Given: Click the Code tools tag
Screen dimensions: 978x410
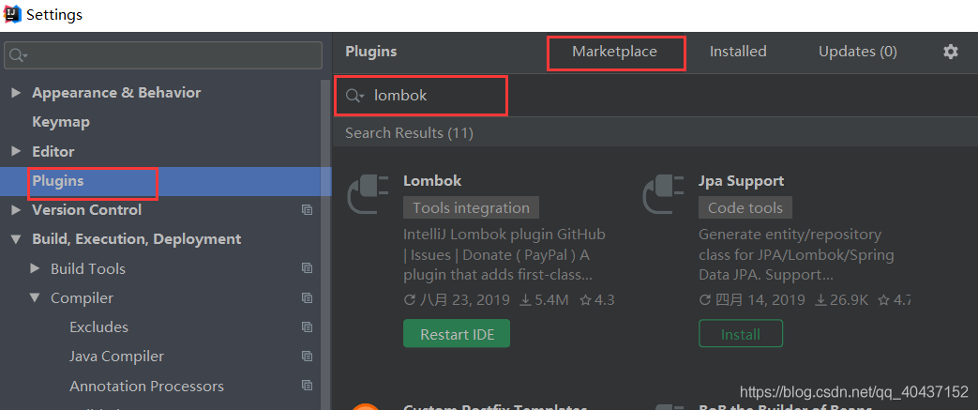Looking at the screenshot, I should [x=745, y=207].
